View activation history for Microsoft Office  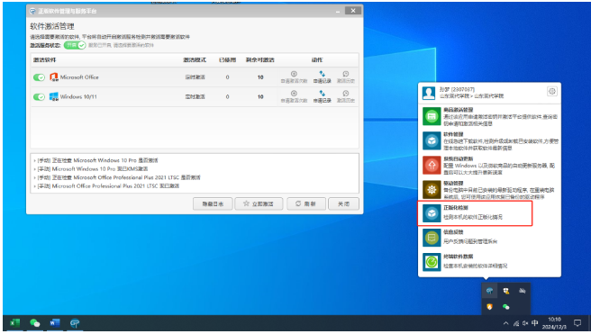point(346,77)
